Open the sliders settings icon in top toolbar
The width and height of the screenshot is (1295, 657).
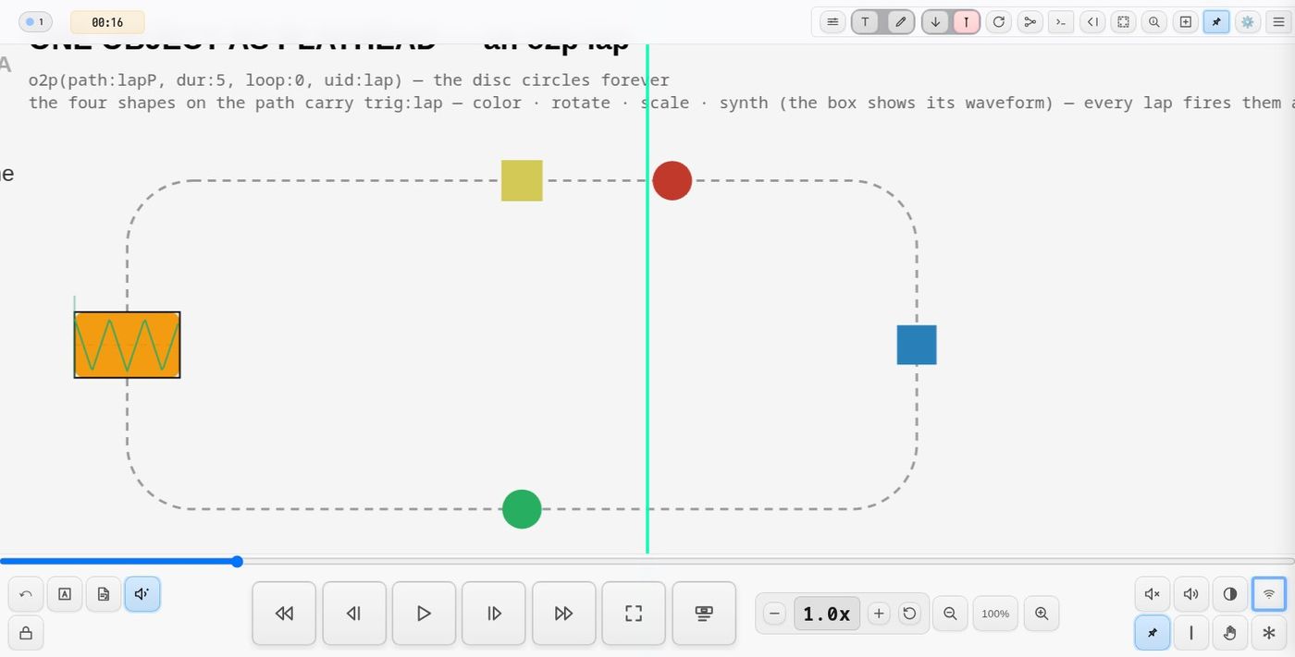[832, 22]
